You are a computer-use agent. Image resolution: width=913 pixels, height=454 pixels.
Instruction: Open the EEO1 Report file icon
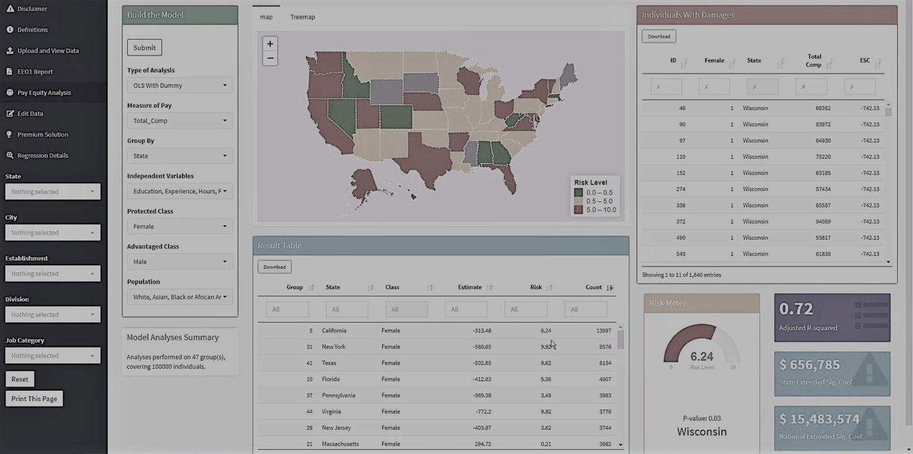point(10,71)
